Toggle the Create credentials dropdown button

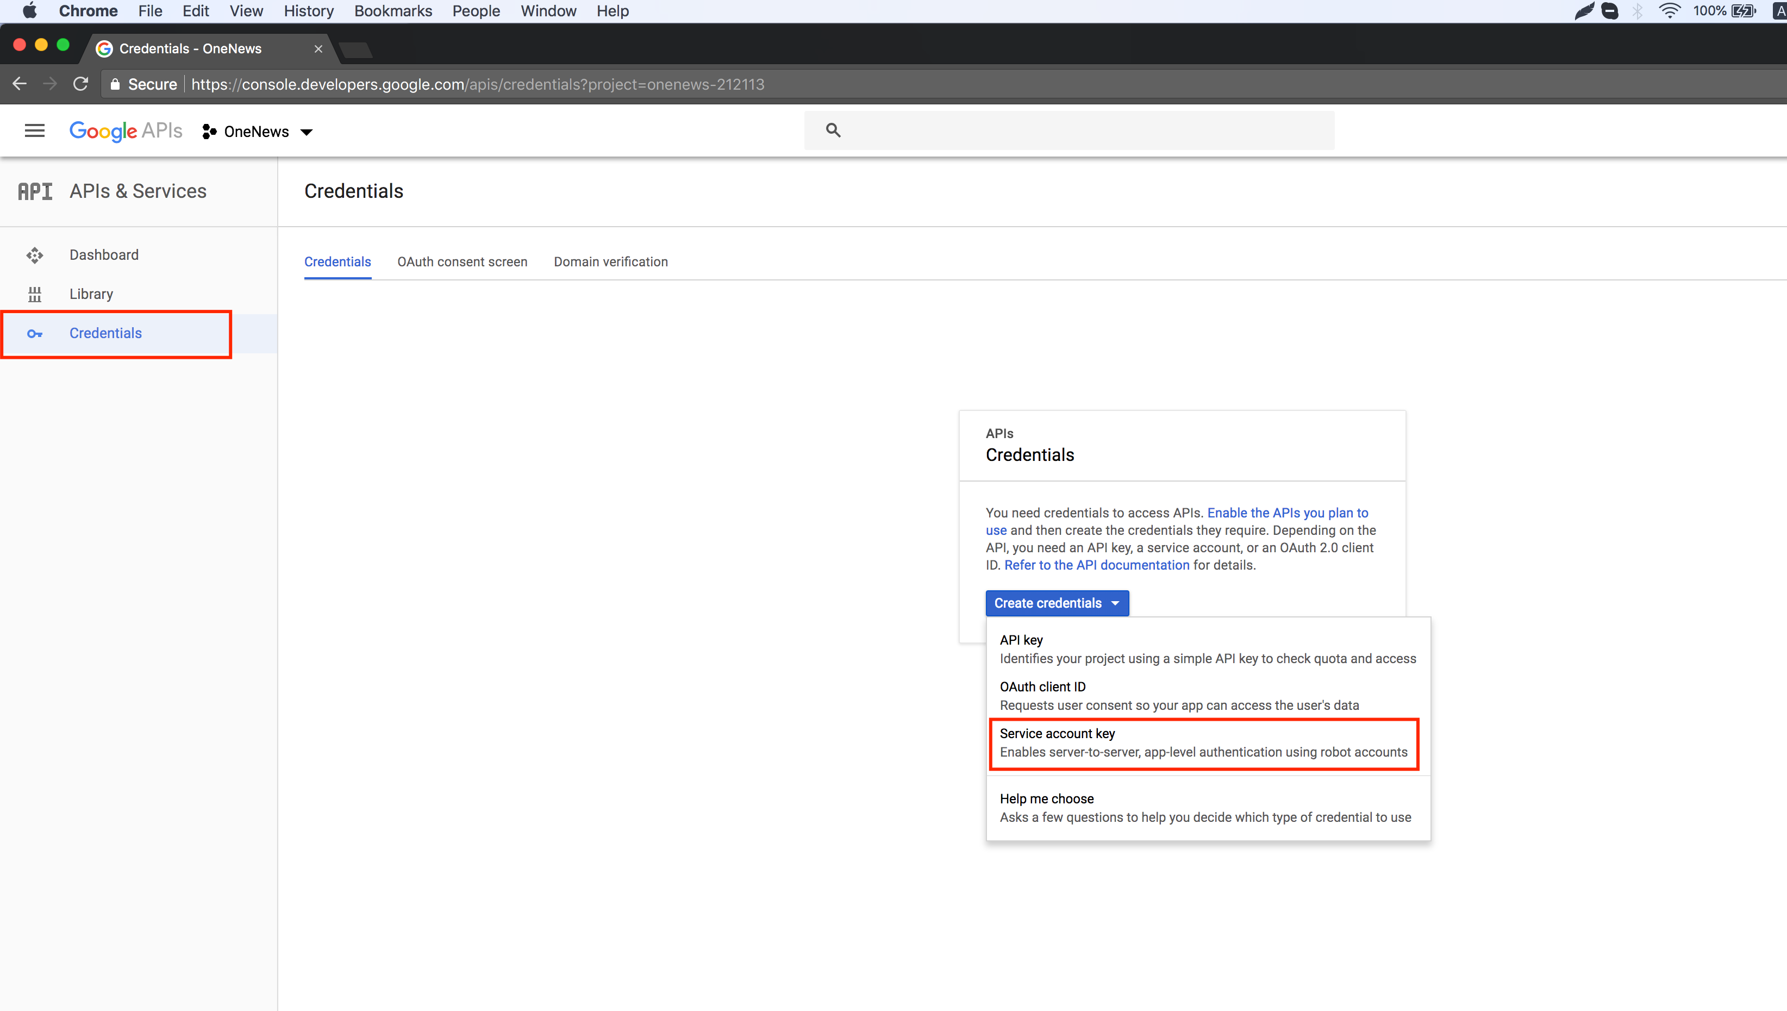tap(1057, 603)
